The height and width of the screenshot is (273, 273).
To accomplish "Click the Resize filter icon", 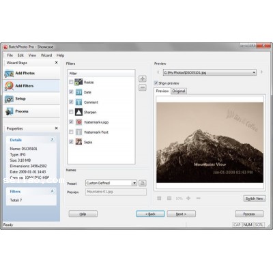I will click(x=78, y=82).
